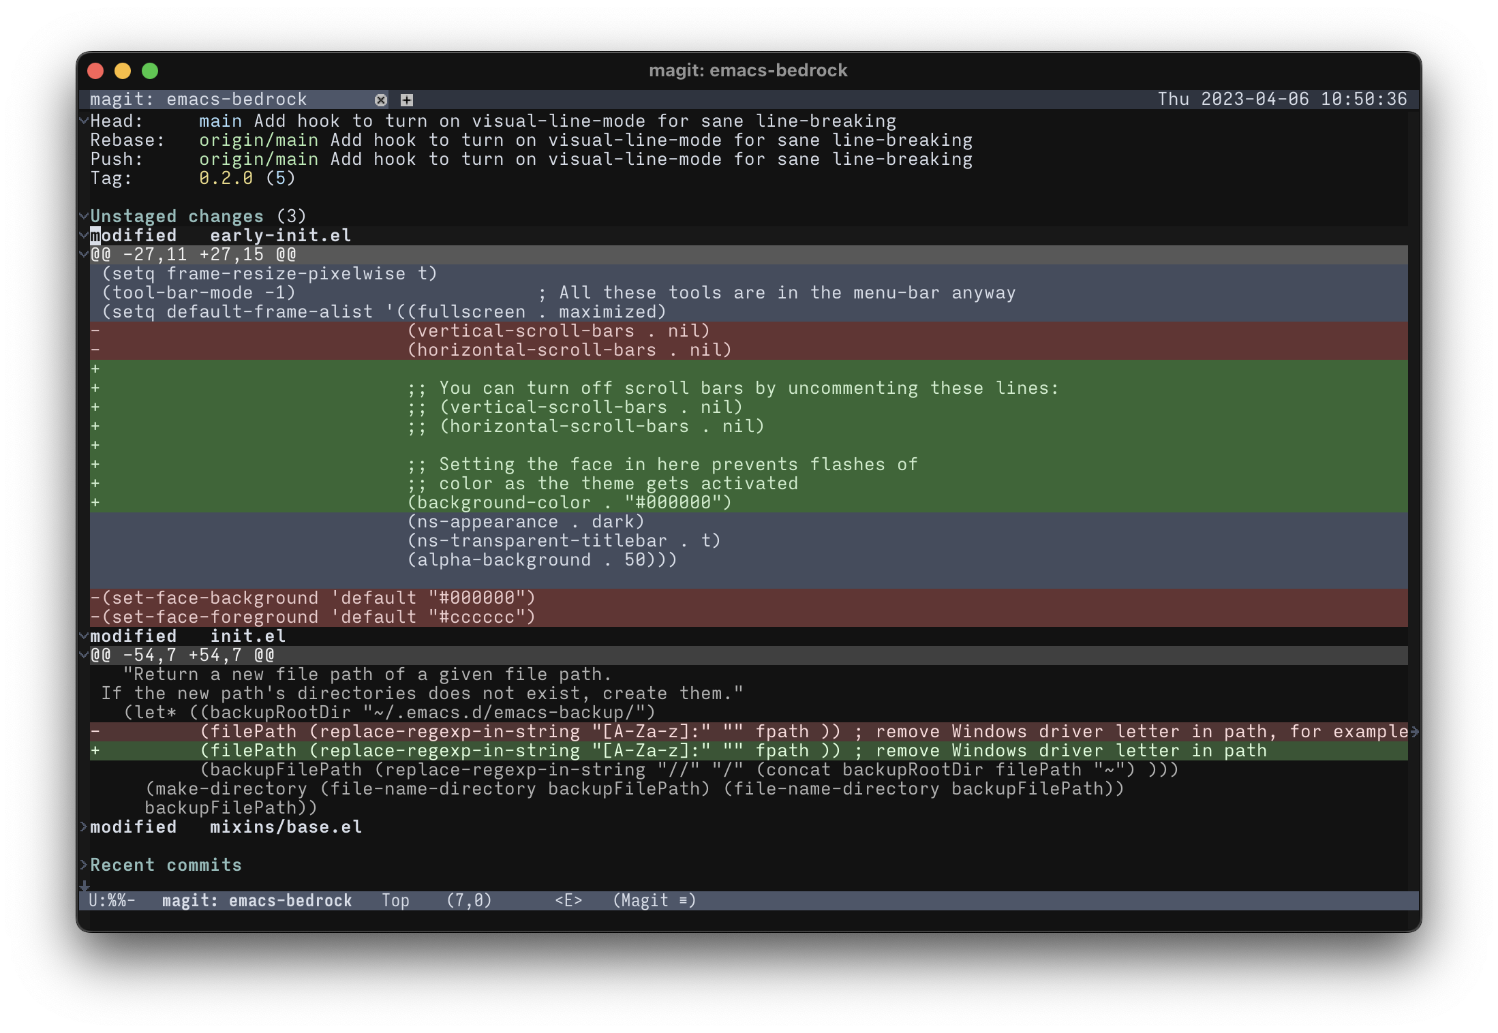
Task: Click the Top position indicator in mode line
Action: (x=395, y=900)
